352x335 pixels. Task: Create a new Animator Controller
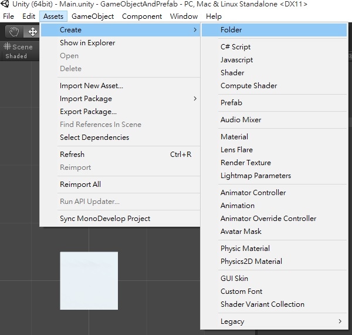click(x=274, y=193)
